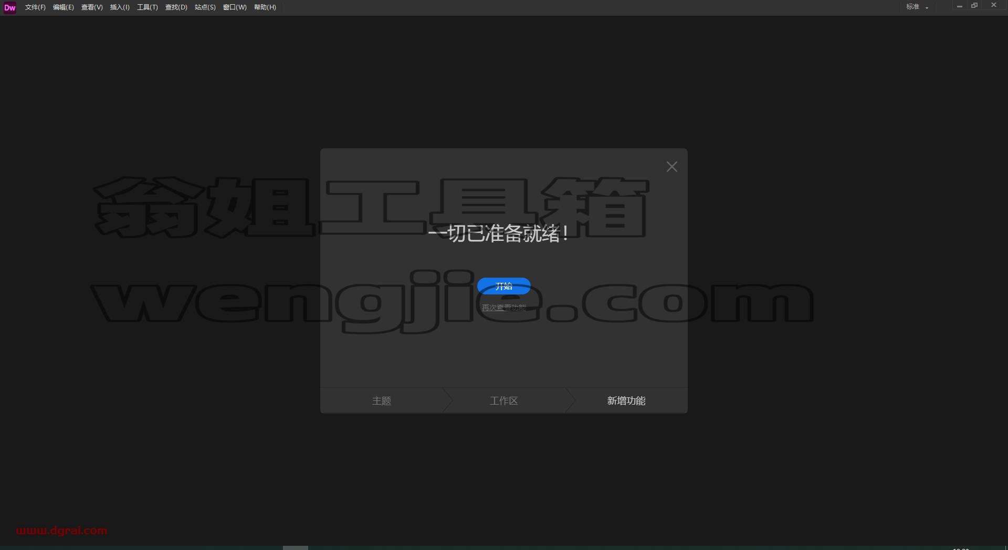Close the Dreamweaver application window
1008x550 pixels.
pos(993,5)
